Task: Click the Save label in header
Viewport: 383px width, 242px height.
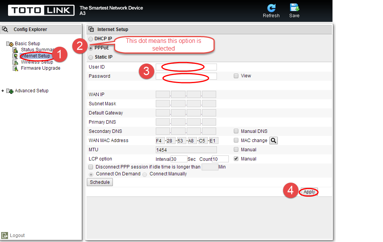Action: click(x=294, y=16)
